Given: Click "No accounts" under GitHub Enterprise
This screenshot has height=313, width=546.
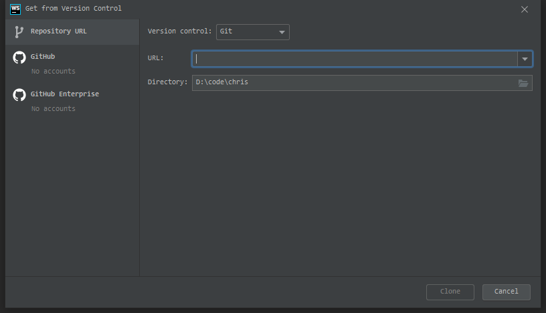Looking at the screenshot, I should pyautogui.click(x=54, y=108).
